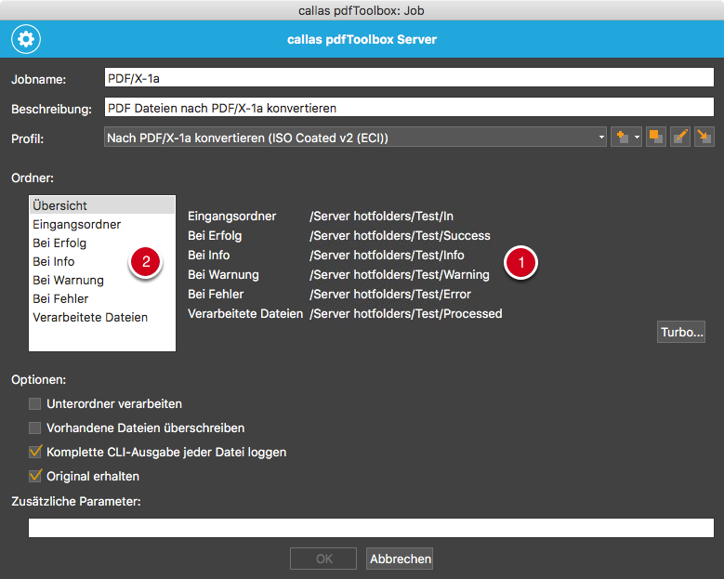This screenshot has width=724, height=579.
Task: Click the path /Server hotfolders/Test/Warning
Action: click(x=400, y=275)
